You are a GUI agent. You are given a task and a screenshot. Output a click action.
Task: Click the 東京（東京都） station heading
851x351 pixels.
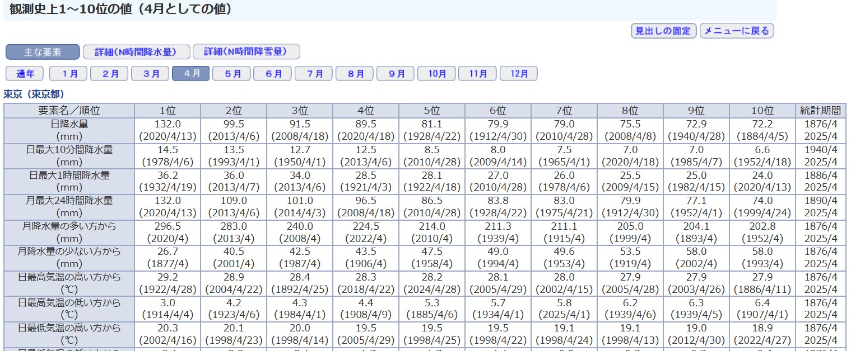click(34, 94)
